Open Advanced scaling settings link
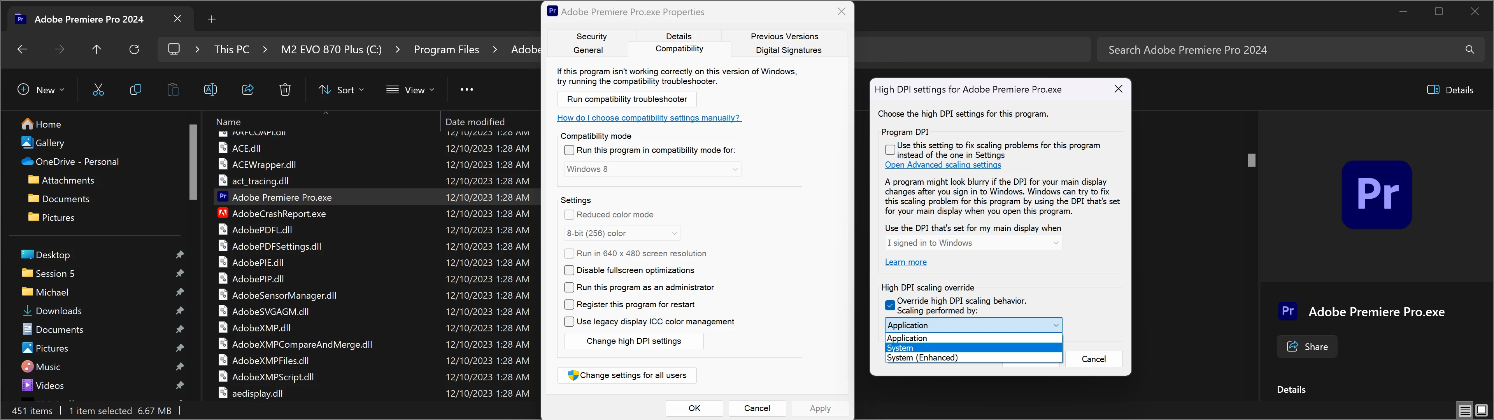This screenshot has height=420, width=1494. tap(942, 165)
